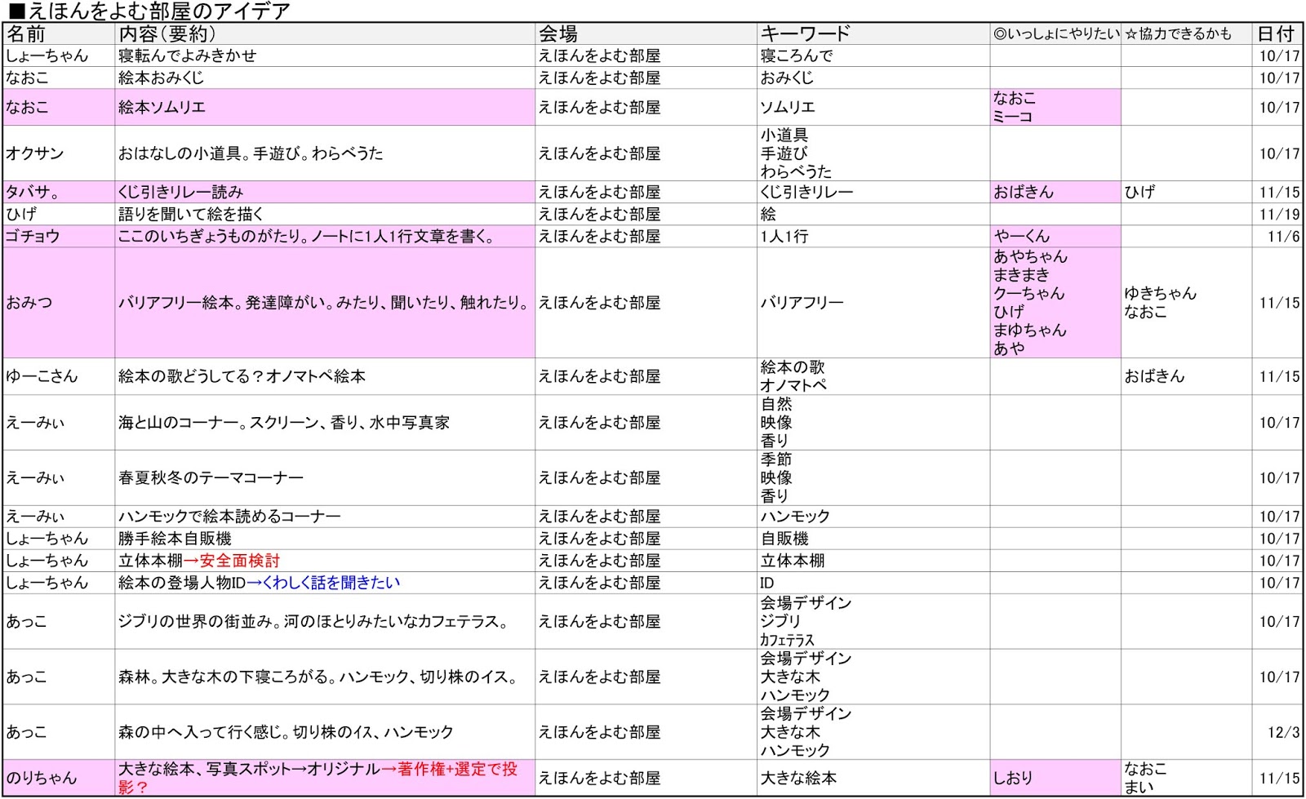
Task: Select the 会場 header cell
Action: [x=646, y=33]
